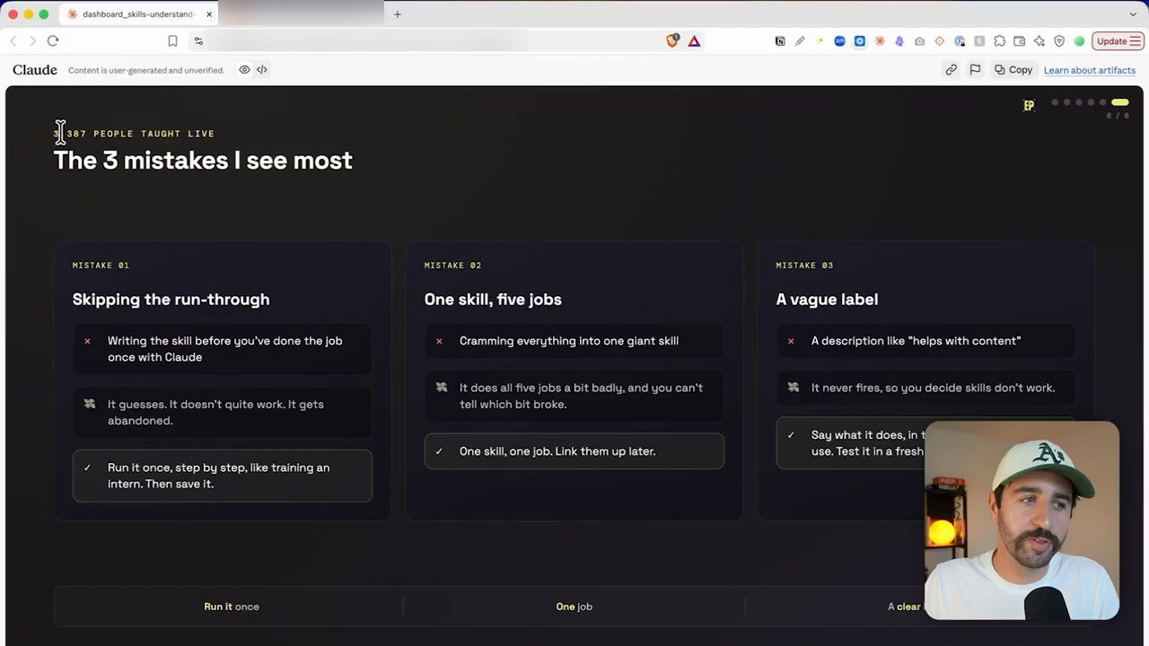The image size is (1149, 646).
Task: Open a new browser tab
Action: coord(398,14)
